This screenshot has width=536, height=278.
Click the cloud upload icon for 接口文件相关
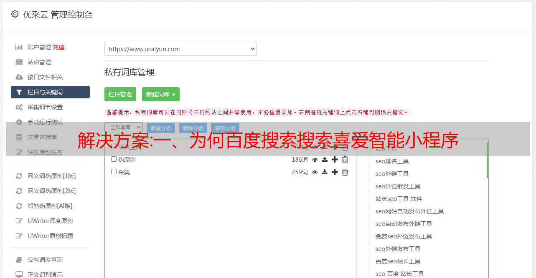pos(19,77)
